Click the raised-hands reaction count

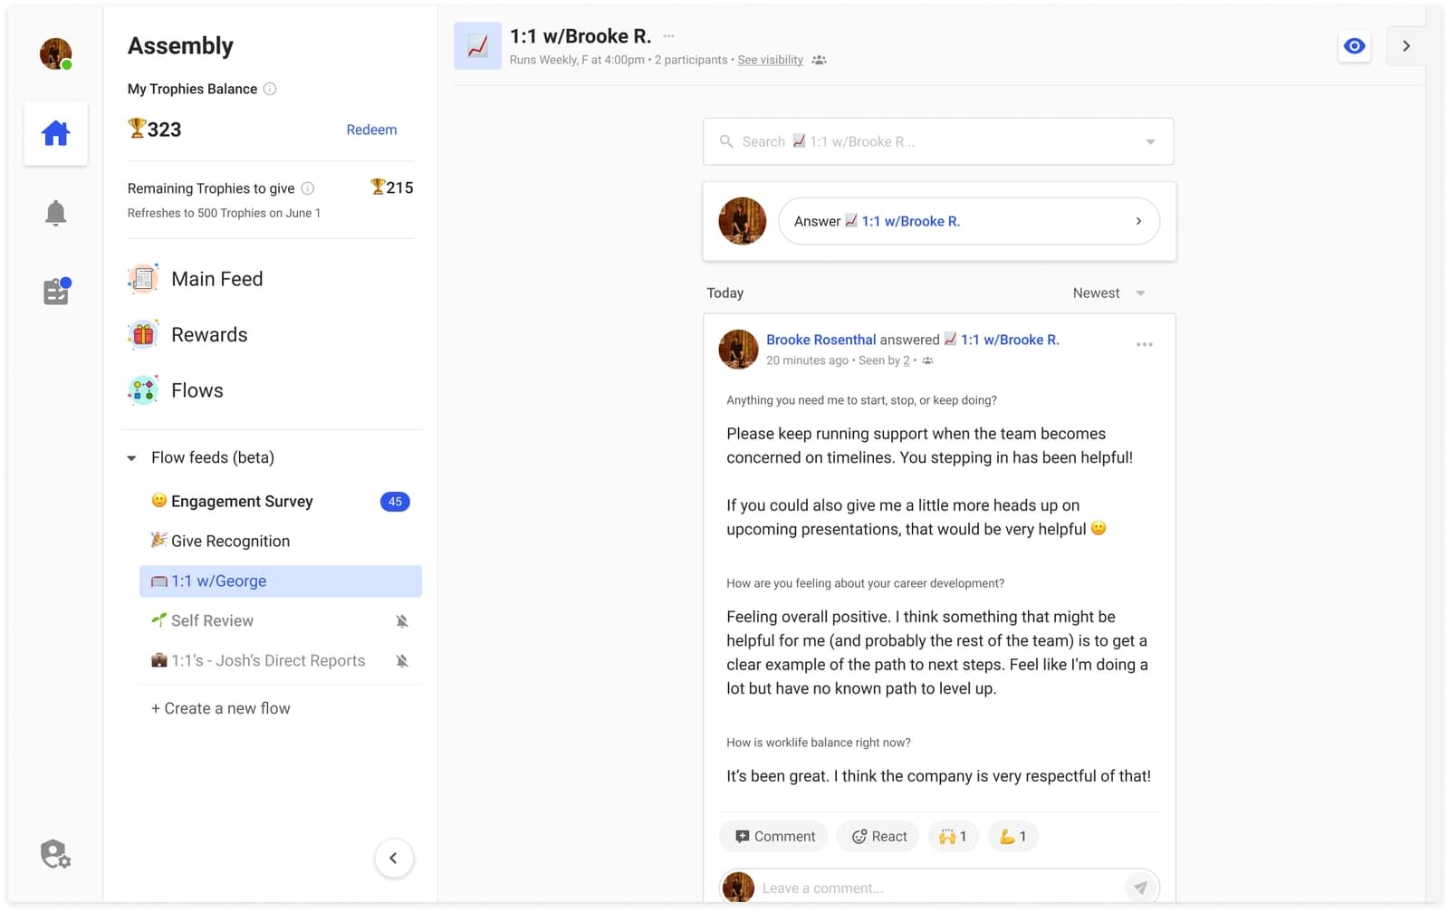tap(953, 836)
